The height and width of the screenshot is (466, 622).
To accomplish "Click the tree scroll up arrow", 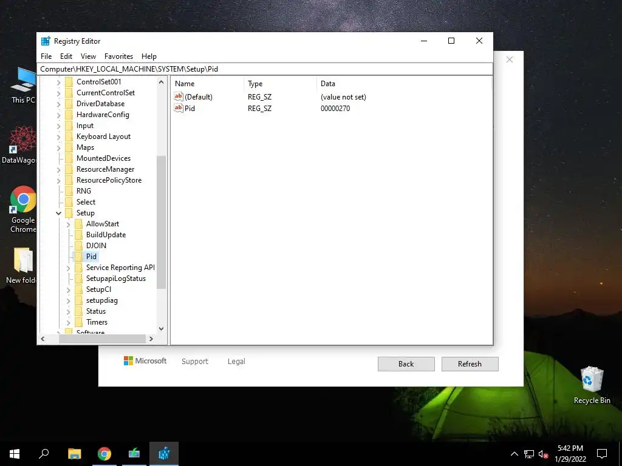I will 161,83.
